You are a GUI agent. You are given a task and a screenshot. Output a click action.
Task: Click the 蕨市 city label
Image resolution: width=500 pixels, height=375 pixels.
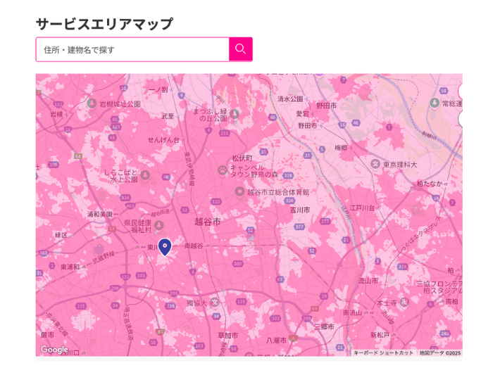point(47,335)
